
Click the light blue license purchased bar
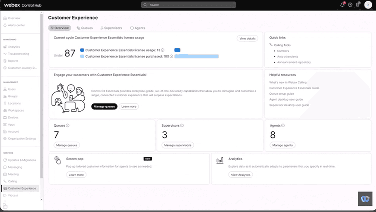[x=197, y=56]
